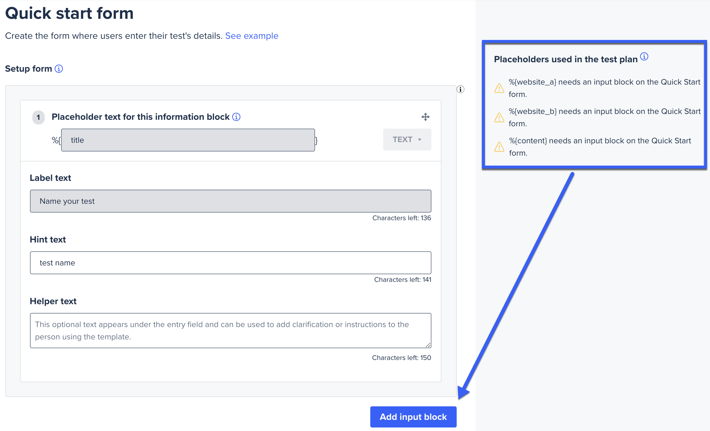Click warning icon for %{website_b} placeholder
This screenshot has width=710, height=431.
[x=499, y=117]
